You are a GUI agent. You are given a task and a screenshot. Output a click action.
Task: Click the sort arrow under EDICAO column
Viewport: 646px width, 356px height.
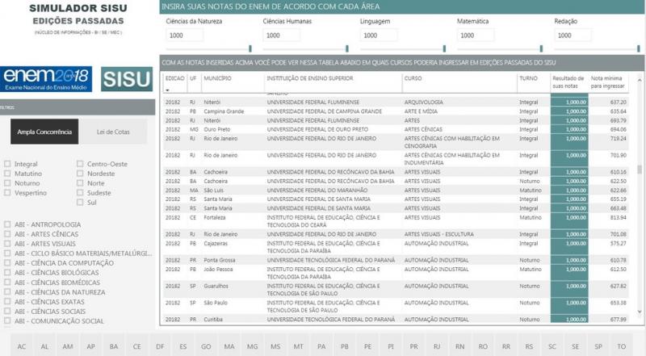167,90
